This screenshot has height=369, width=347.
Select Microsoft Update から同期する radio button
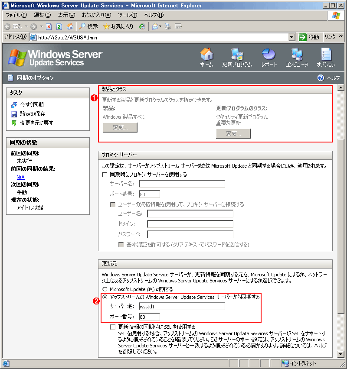pyautogui.click(x=105, y=289)
